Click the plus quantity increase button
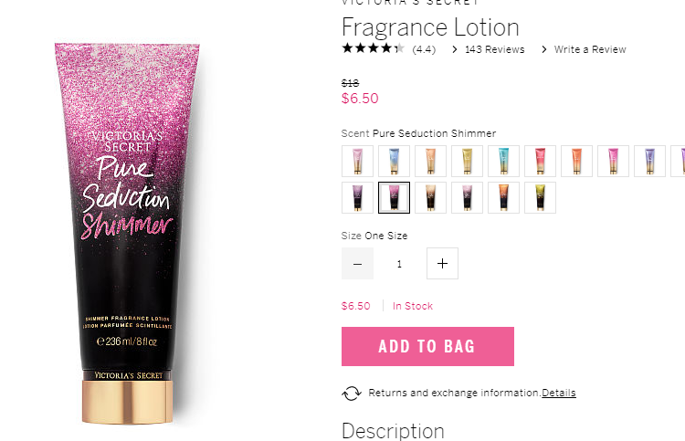 point(442,263)
